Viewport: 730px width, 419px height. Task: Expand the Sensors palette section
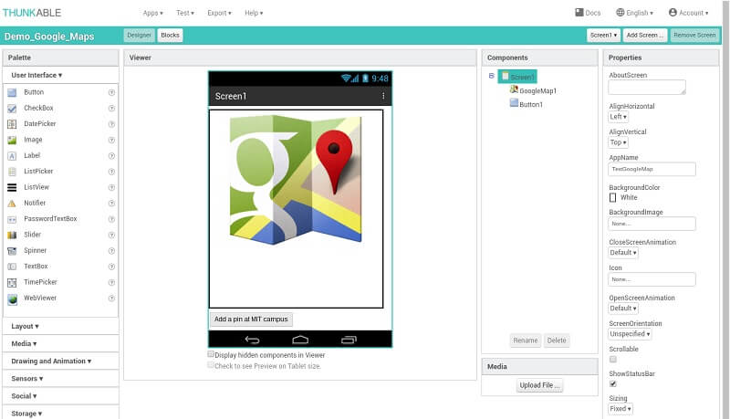pyautogui.click(x=27, y=379)
